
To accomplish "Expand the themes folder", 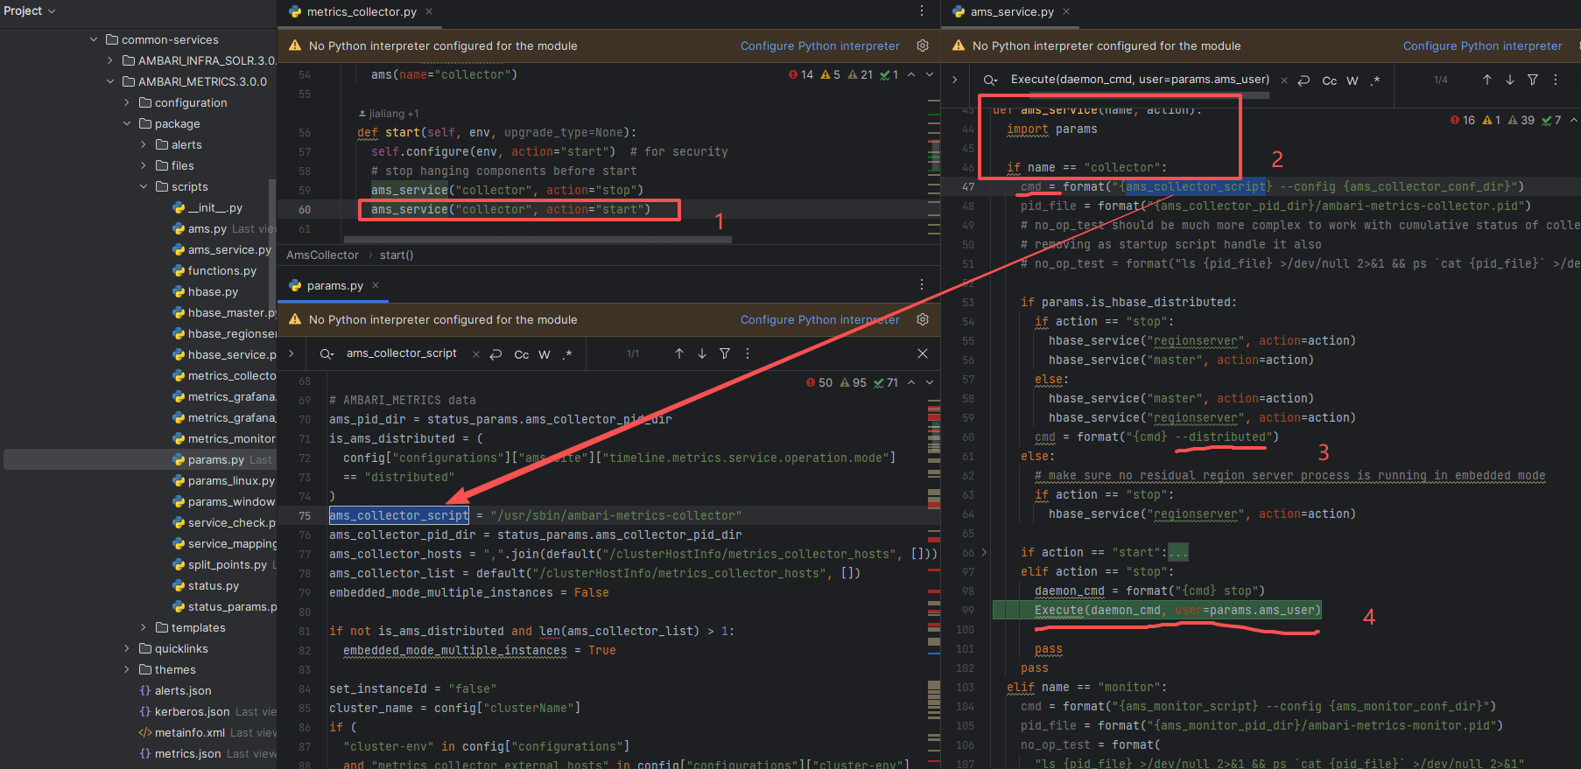I will click(x=127, y=669).
